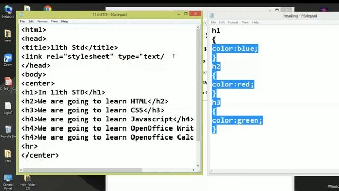This screenshot has height=191, width=339.
Task: Click the '<body>' line
Action: pos(34,74)
